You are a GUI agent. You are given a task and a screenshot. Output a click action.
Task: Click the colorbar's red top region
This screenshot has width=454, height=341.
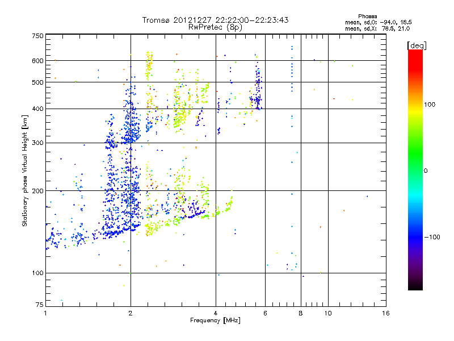415,60
